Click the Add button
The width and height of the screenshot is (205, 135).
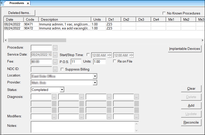click(x=191, y=106)
